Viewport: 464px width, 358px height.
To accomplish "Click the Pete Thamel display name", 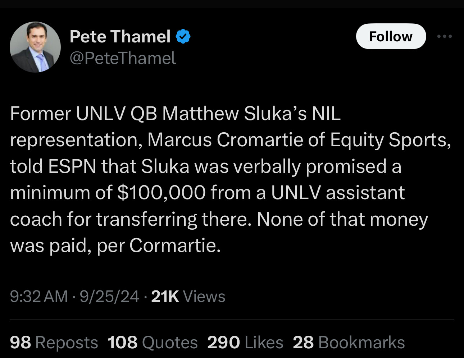I will 120,37.
